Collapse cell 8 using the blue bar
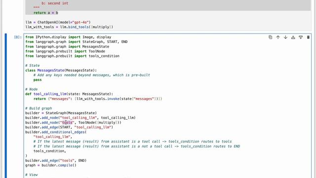 6,106
